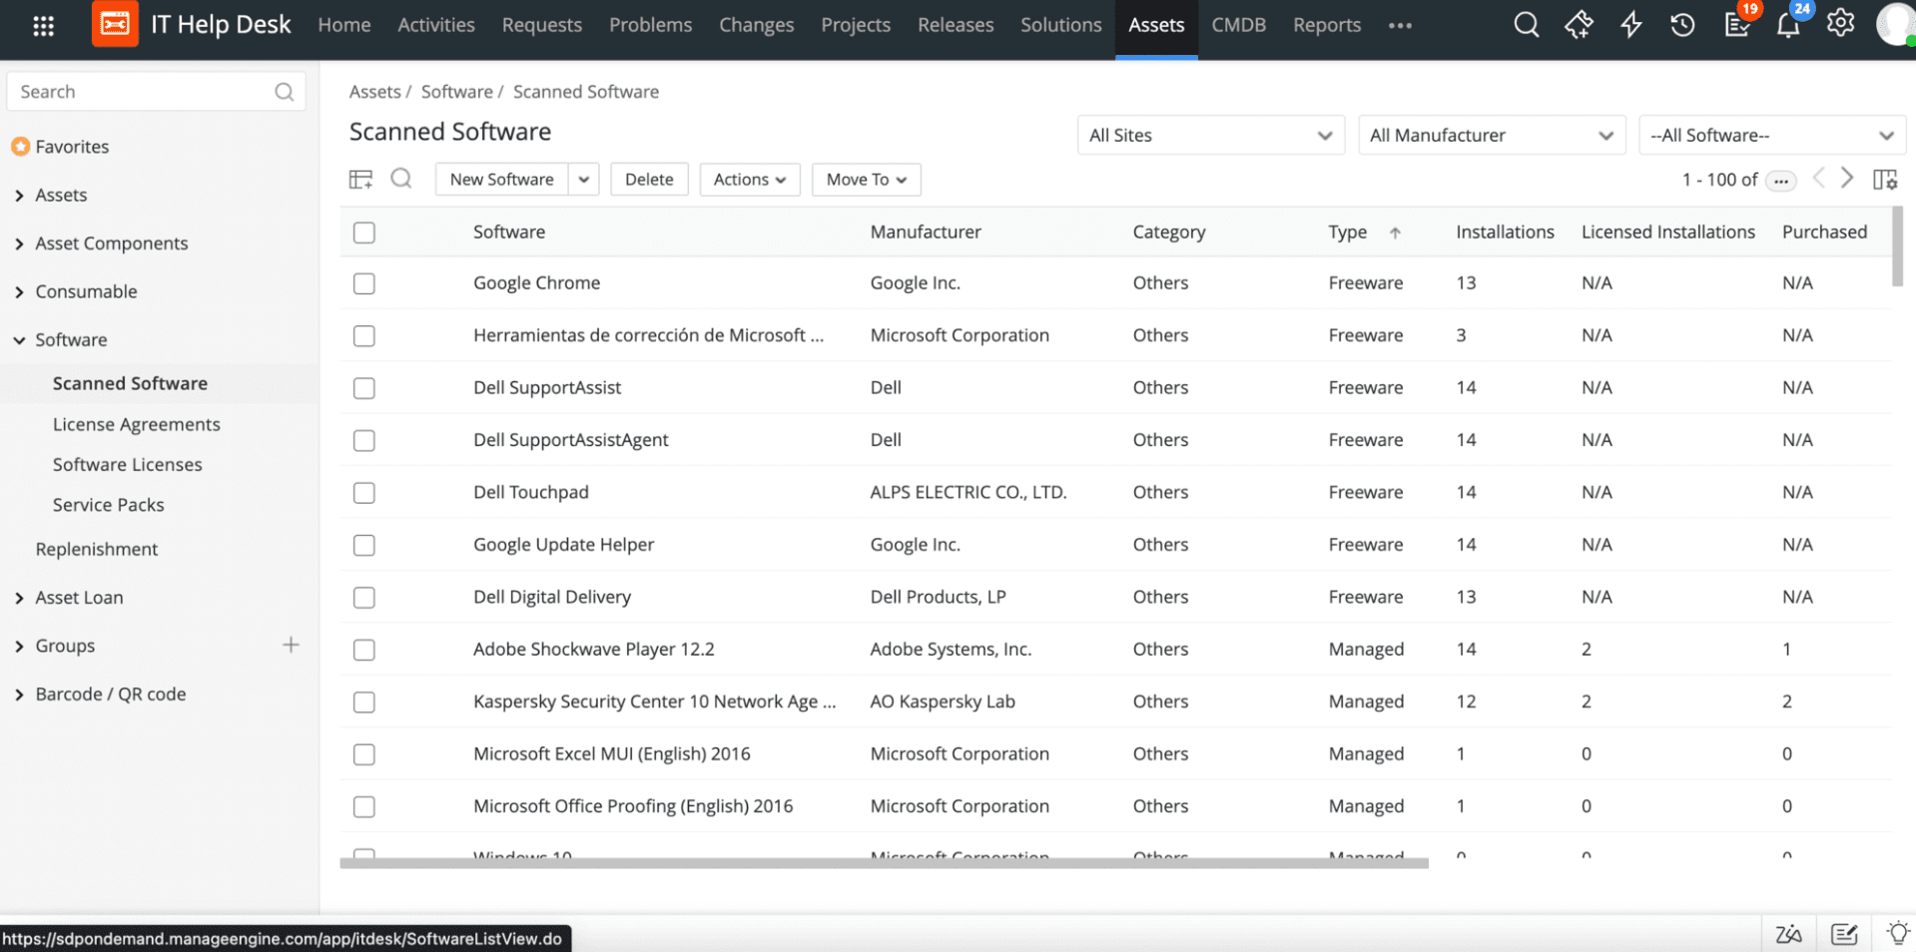The height and width of the screenshot is (952, 1916).
Task: Click the Delete button
Action: click(x=649, y=179)
